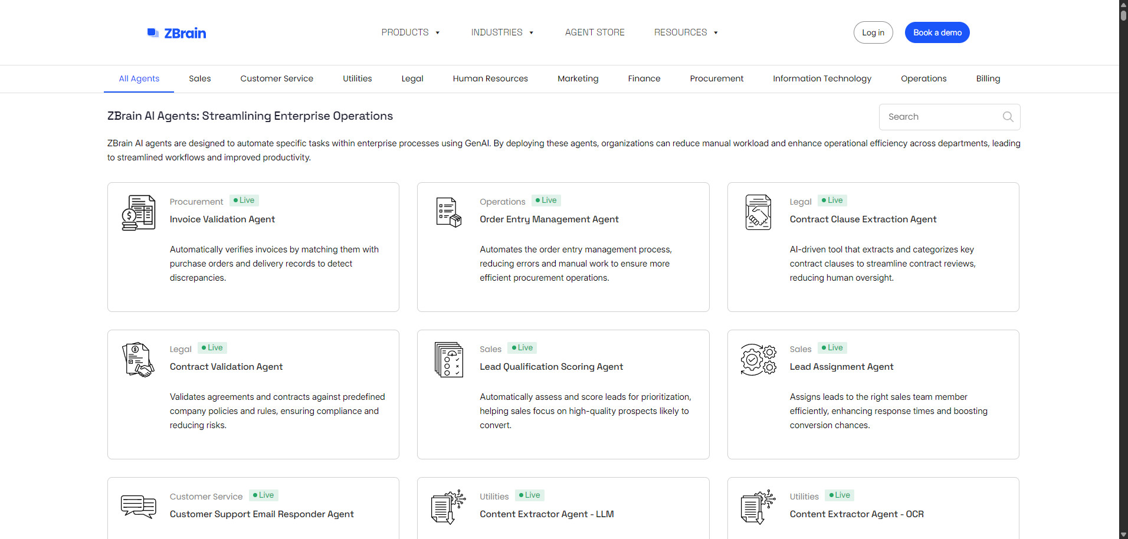
Task: Click the Lead Qualification Scoring checklist icon
Action: (448, 360)
